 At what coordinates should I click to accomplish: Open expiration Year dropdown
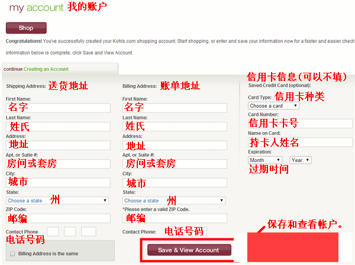(301, 160)
